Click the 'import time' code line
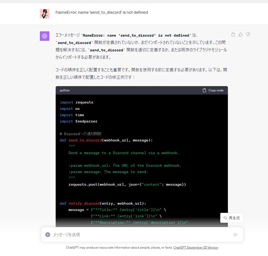The width and height of the screenshot is (268, 256). [x=72, y=115]
